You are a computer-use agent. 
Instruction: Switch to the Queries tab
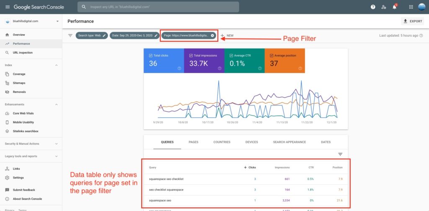click(x=167, y=142)
